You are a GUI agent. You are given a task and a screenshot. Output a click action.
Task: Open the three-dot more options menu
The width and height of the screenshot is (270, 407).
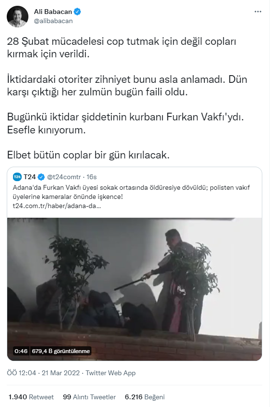pos(258,12)
